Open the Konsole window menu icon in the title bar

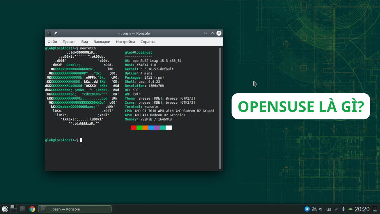[x=48, y=33]
